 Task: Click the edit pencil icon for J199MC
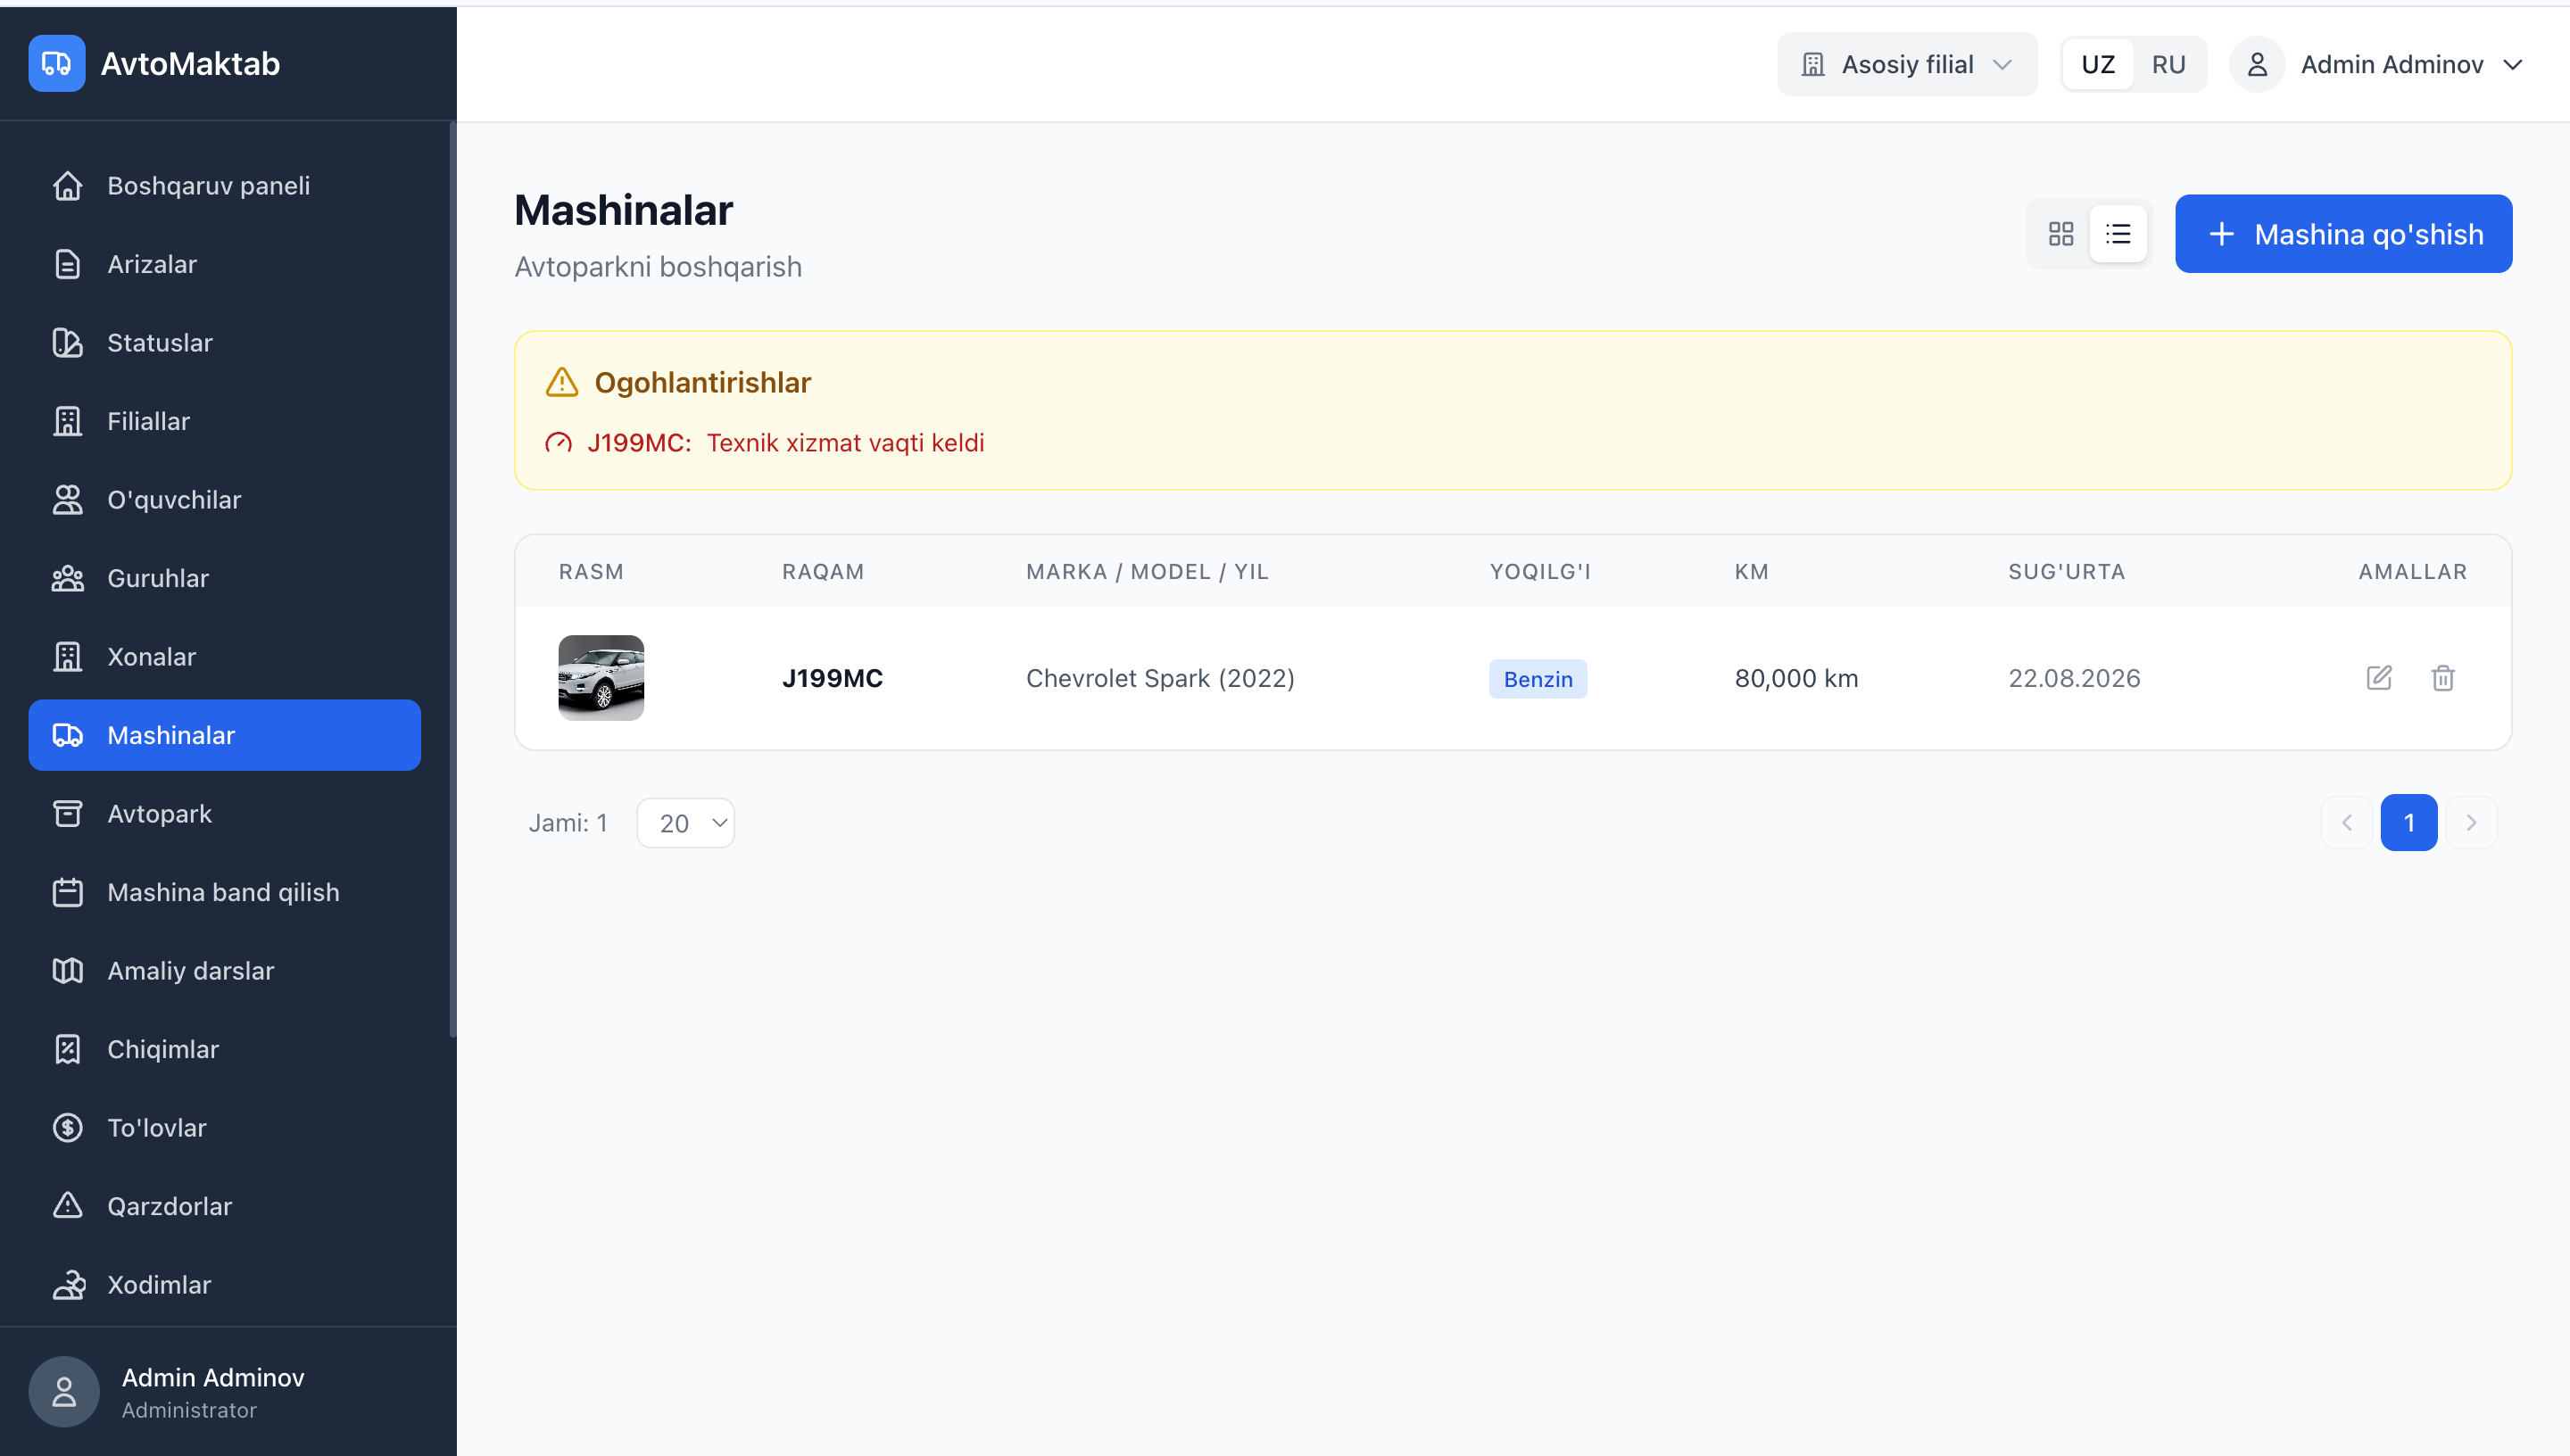click(2379, 678)
